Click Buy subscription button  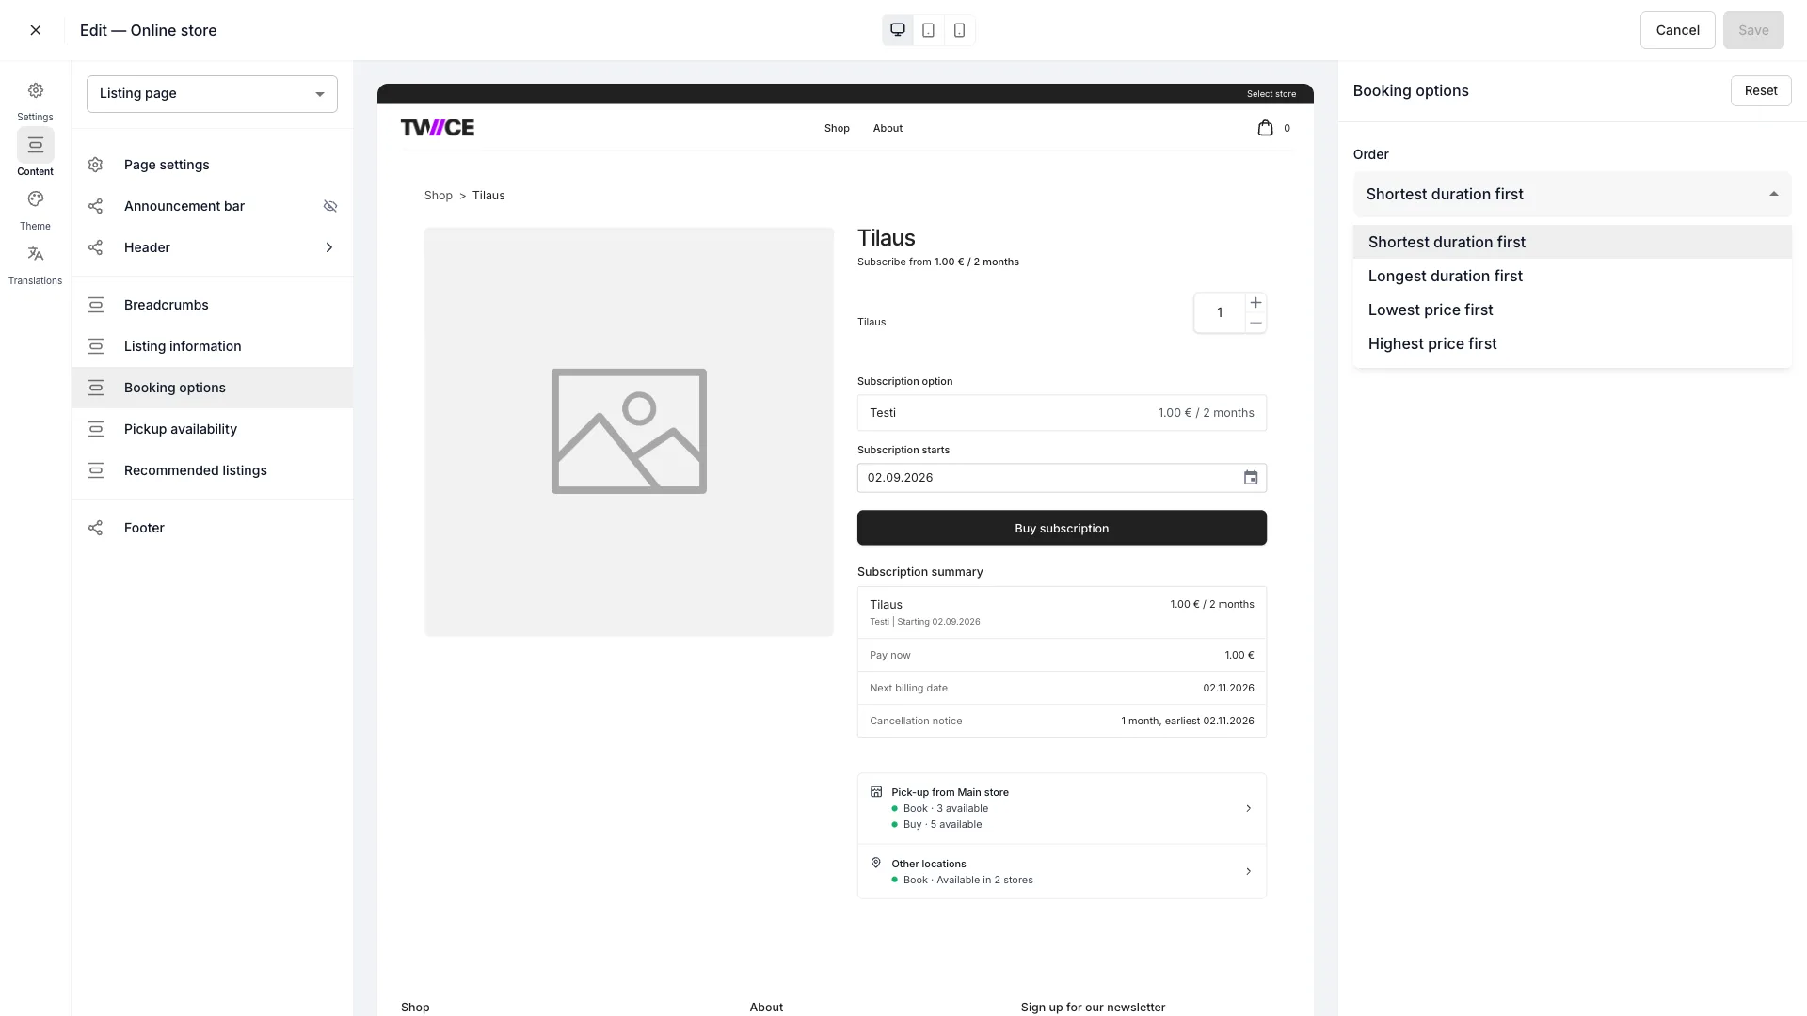point(1062,528)
